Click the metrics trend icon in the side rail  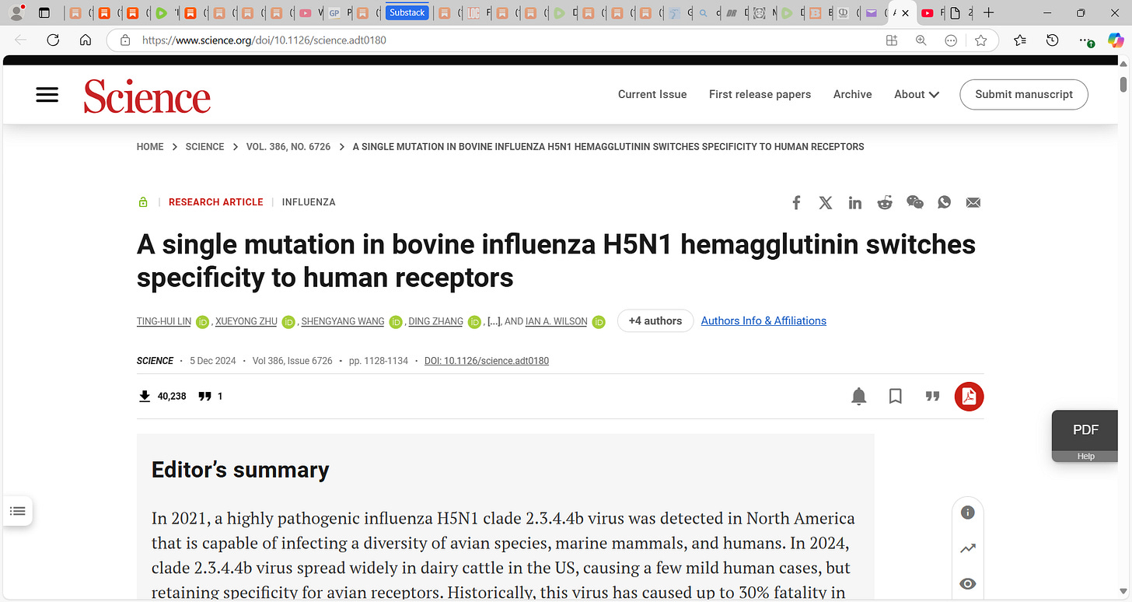click(968, 548)
